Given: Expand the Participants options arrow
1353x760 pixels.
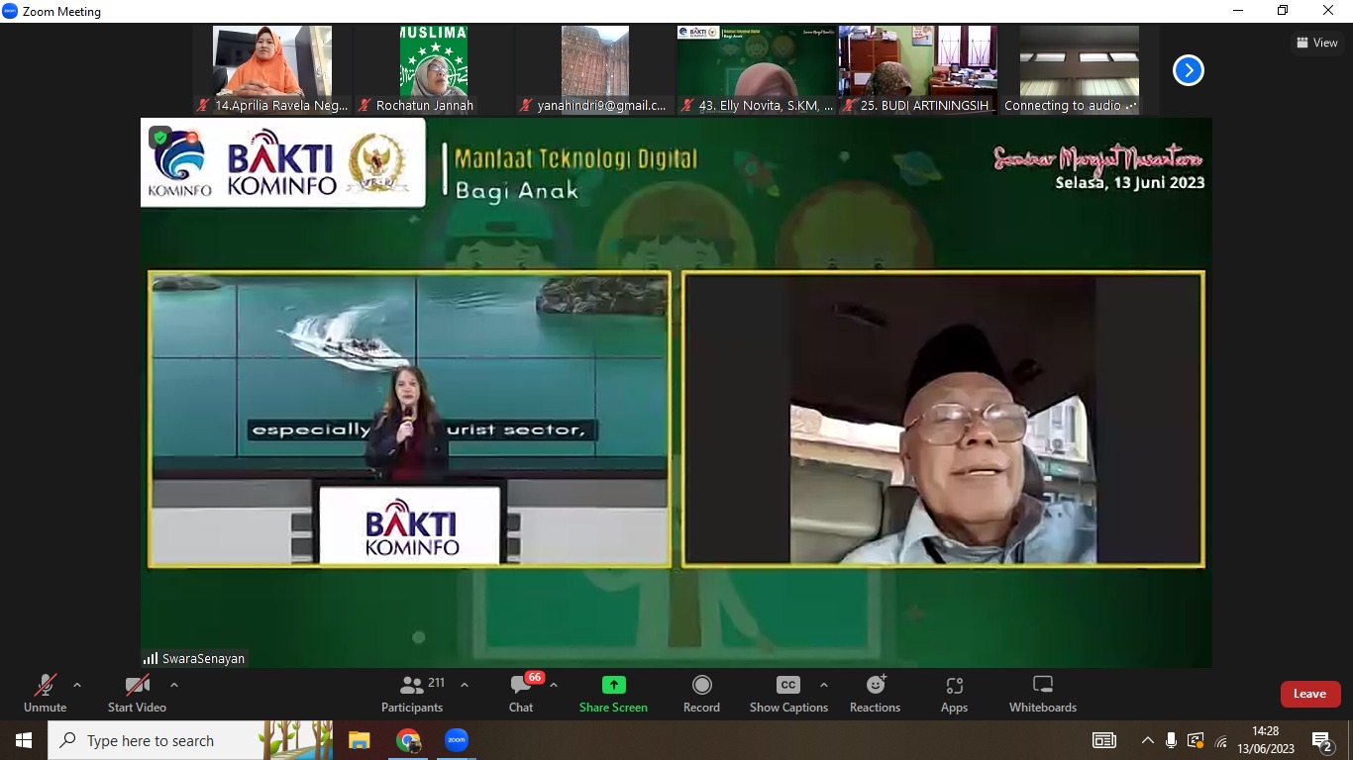Looking at the screenshot, I should 465,685.
